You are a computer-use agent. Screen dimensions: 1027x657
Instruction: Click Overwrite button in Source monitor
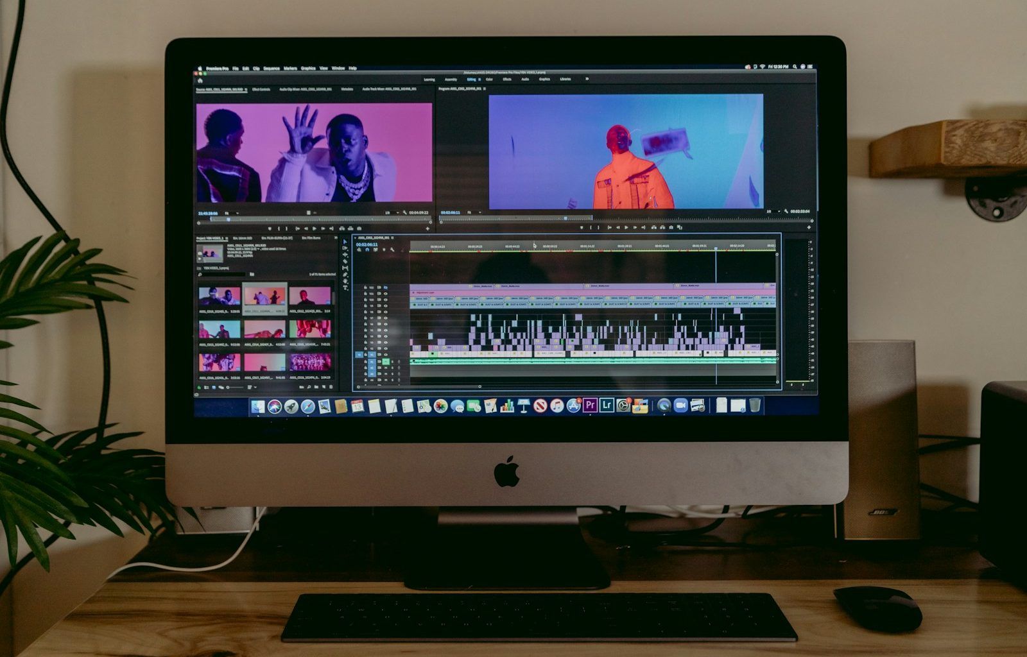coord(350,228)
